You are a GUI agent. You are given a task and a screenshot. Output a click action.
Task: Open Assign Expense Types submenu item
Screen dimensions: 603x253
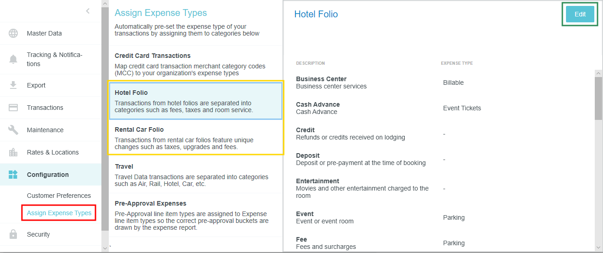pyautogui.click(x=59, y=213)
